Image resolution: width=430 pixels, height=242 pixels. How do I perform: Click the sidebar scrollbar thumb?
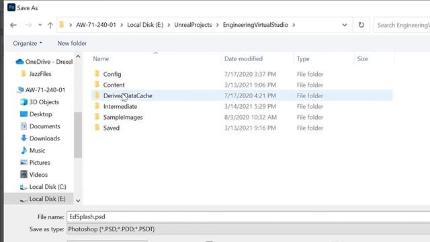pyautogui.click(x=78, y=135)
